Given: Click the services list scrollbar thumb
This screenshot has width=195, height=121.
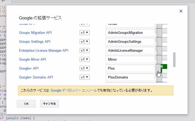Looking at the screenshot, I should coord(174,60).
